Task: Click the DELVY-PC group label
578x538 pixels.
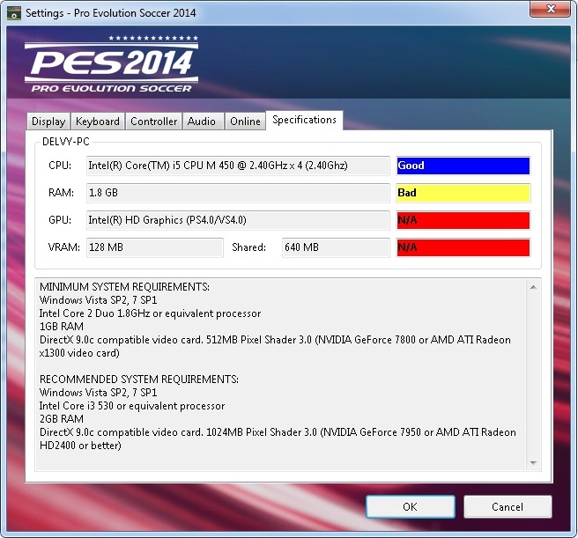Action: 65,142
